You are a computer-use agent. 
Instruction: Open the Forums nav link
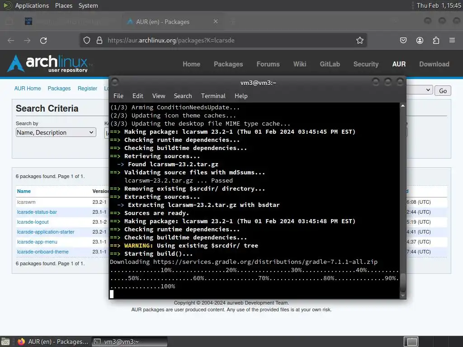[x=268, y=64]
